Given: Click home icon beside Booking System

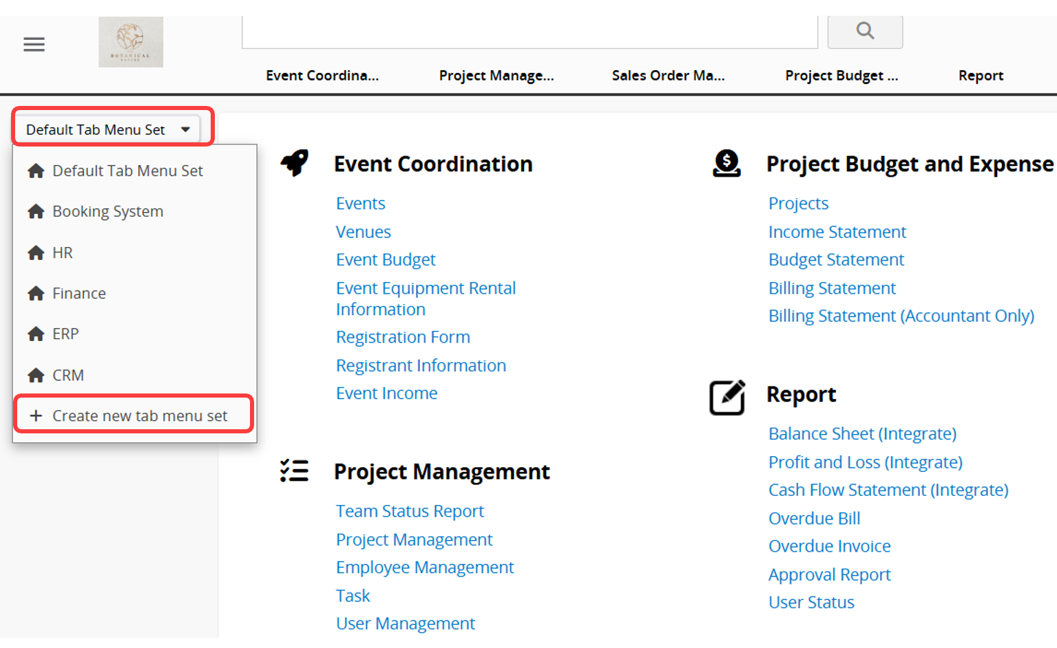Looking at the screenshot, I should (36, 212).
